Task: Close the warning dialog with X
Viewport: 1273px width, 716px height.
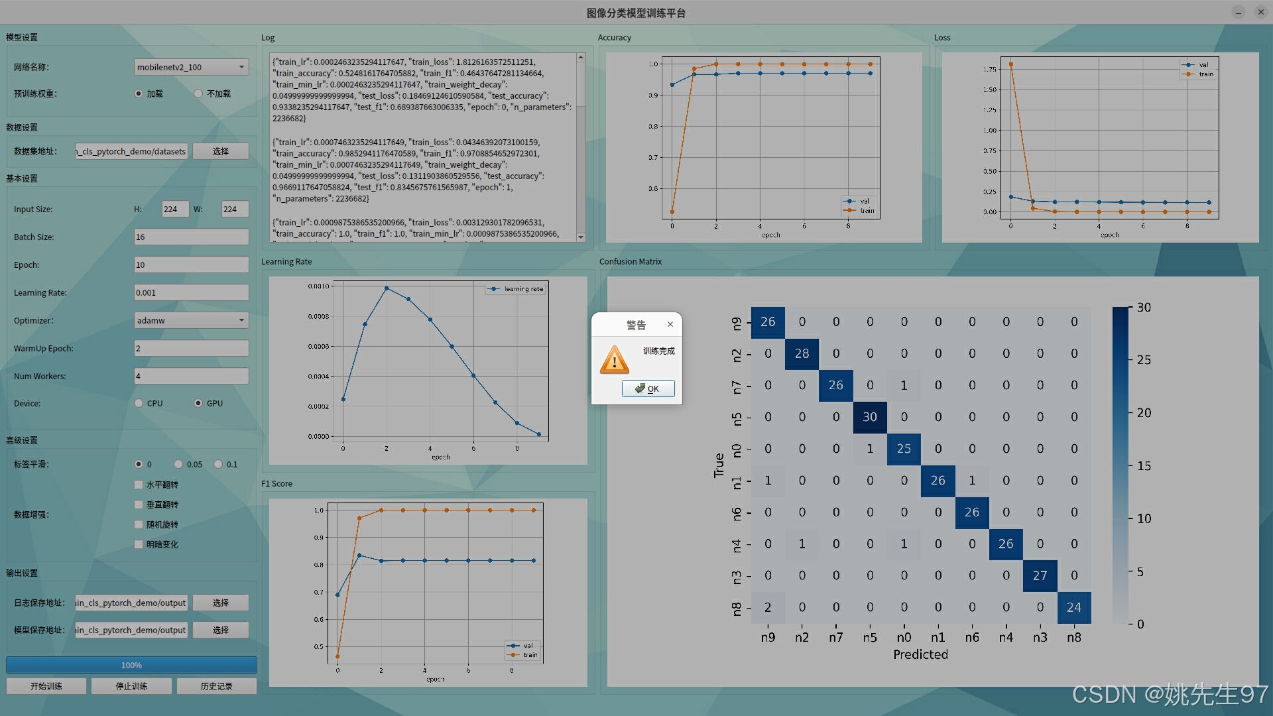Action: point(670,324)
